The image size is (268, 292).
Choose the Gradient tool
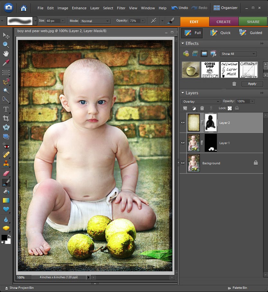tap(6, 201)
